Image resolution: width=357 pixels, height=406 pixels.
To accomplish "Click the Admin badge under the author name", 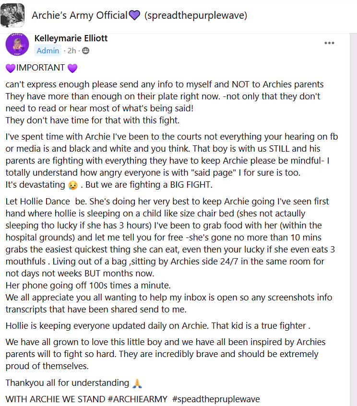I will (x=48, y=50).
